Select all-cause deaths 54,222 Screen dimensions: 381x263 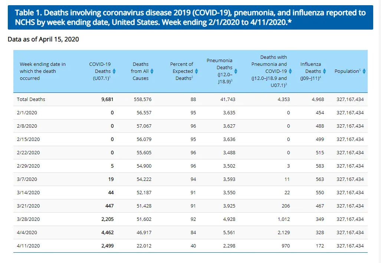pos(144,179)
